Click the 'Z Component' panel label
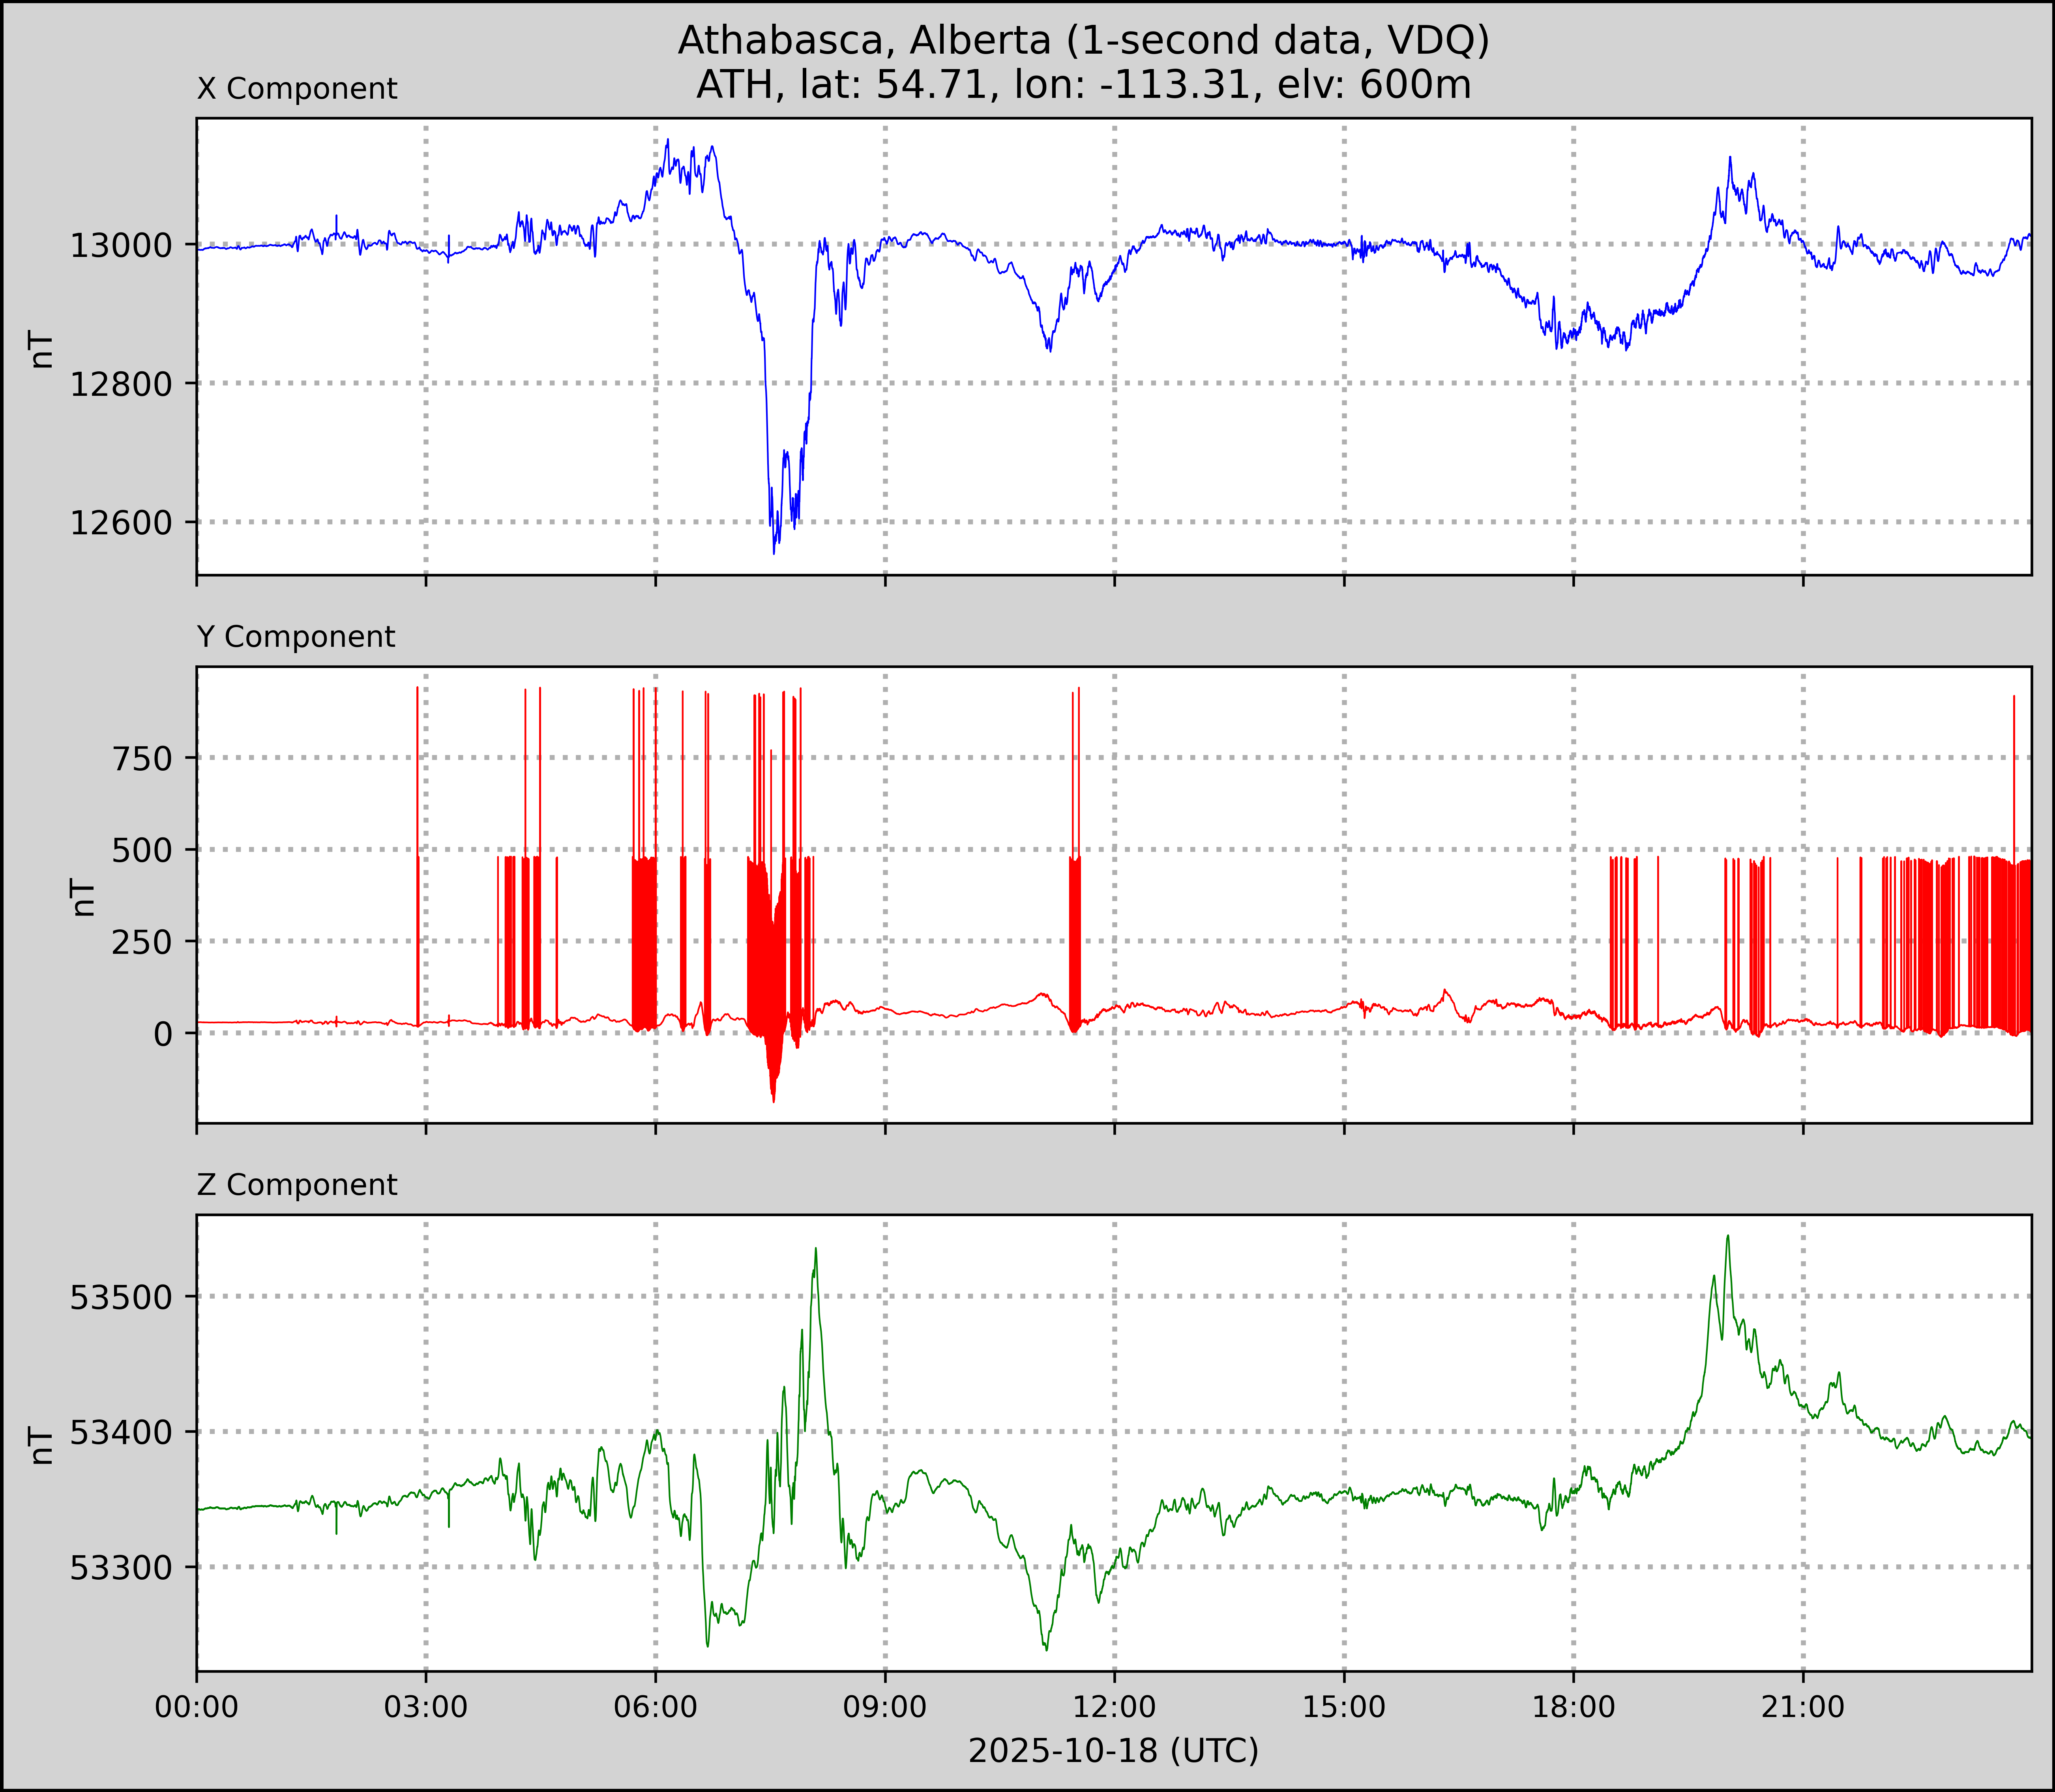Image resolution: width=2055 pixels, height=1792 pixels. pos(297,1185)
